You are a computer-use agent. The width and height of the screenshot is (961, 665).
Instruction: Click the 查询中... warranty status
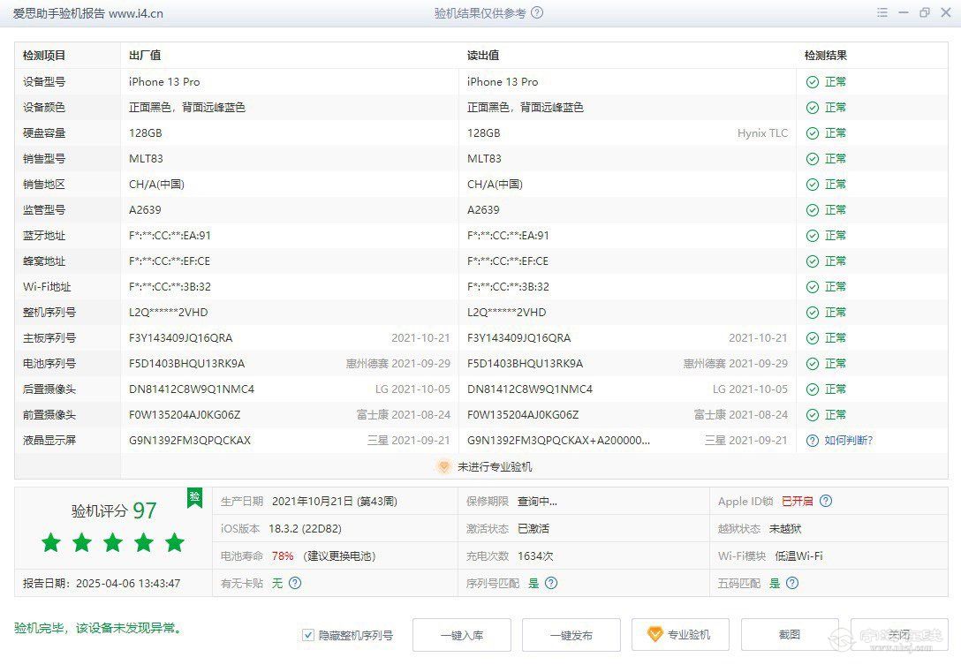coord(538,502)
